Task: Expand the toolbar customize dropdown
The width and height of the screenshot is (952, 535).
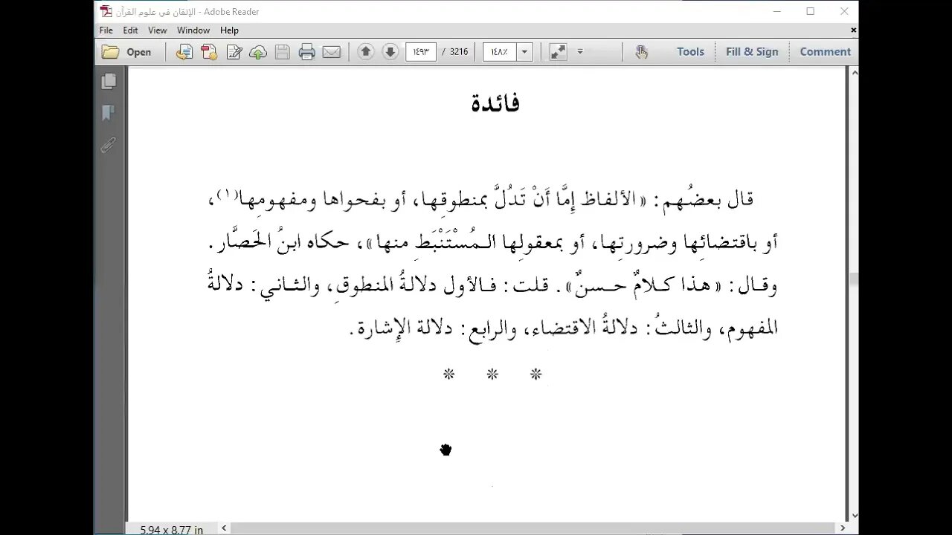Action: point(580,52)
